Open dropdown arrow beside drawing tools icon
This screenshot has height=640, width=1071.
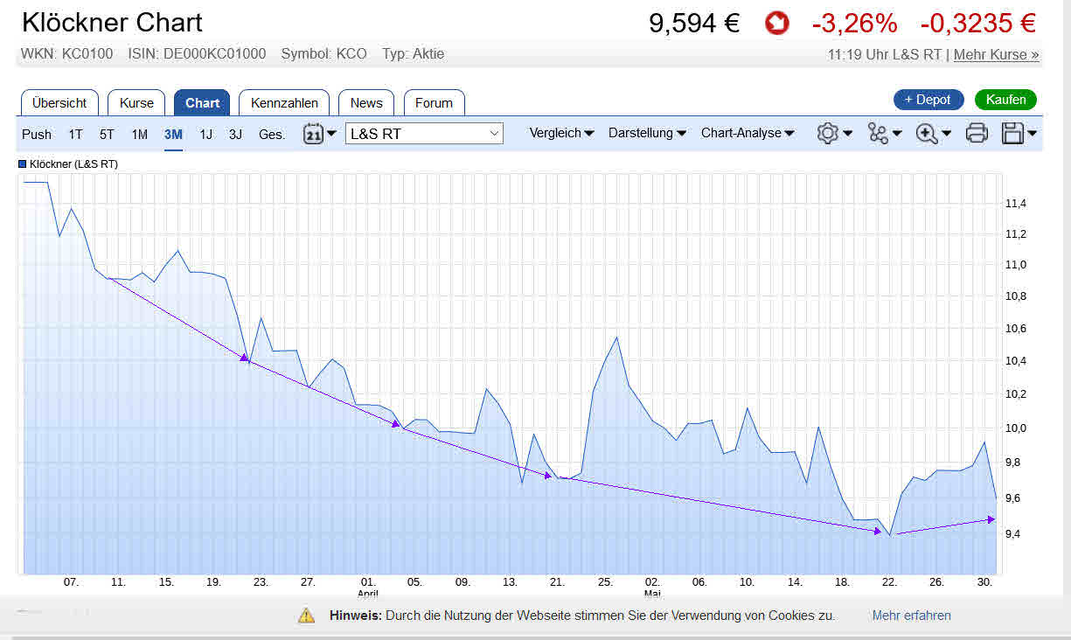pyautogui.click(x=897, y=134)
